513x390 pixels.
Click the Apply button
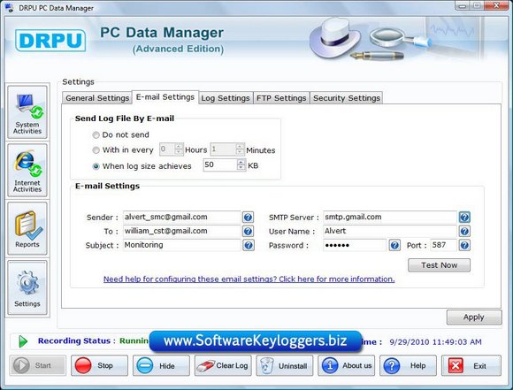(474, 317)
